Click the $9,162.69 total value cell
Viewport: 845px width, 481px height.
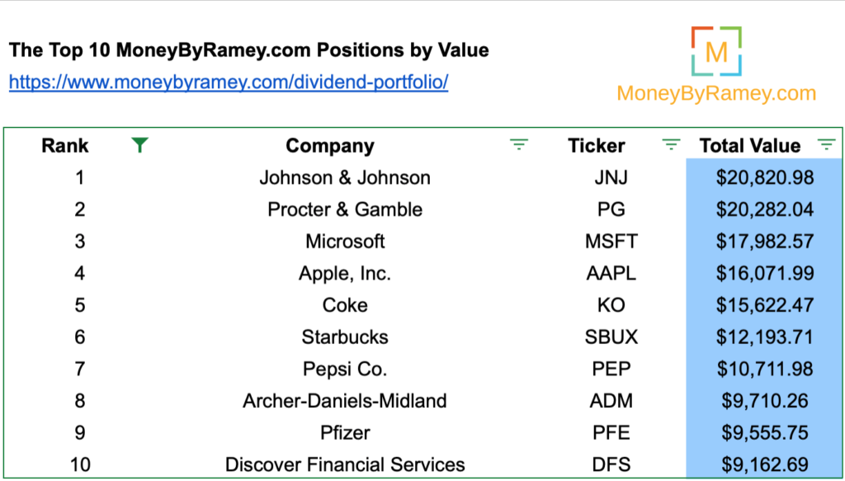(765, 464)
